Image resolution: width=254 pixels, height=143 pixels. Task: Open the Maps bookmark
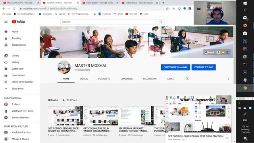tap(144, 14)
